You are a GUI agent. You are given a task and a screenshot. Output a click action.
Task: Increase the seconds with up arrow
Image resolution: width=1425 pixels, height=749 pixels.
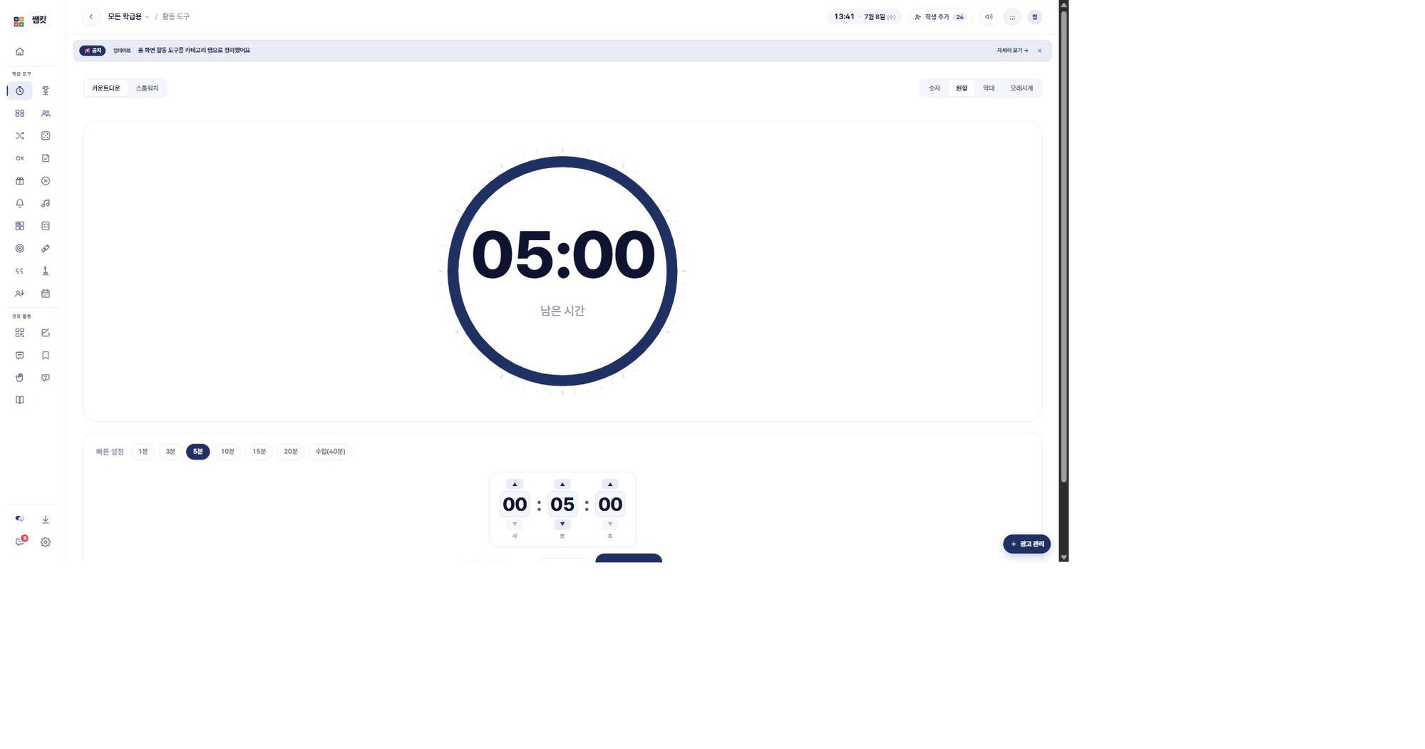click(x=610, y=485)
